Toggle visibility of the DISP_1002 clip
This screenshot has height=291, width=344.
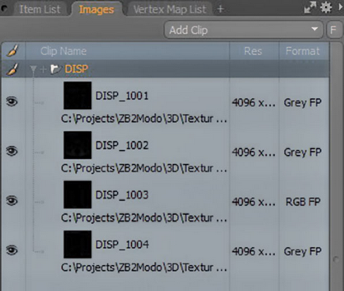pyautogui.click(x=12, y=151)
